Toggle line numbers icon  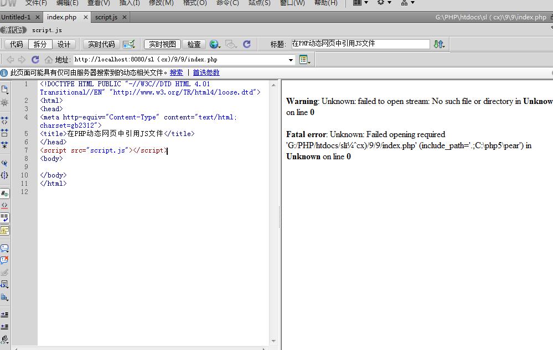pos(4,194)
